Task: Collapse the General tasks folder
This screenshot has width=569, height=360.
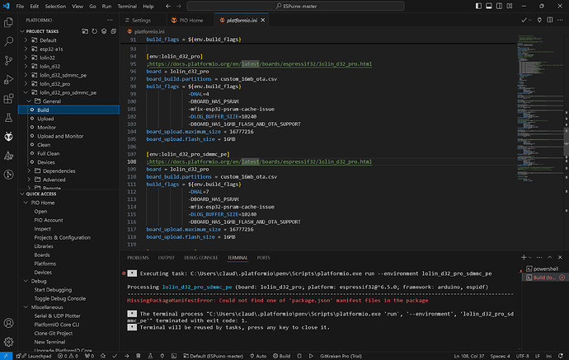Action: click(29, 101)
